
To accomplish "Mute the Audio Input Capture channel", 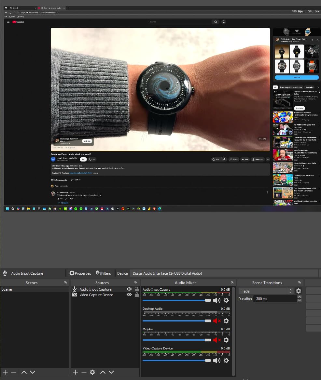I will (217, 300).
